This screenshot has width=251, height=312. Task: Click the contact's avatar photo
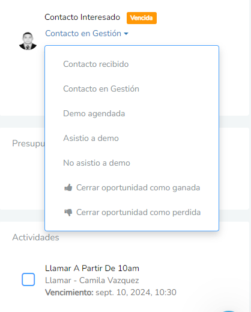tap(28, 41)
